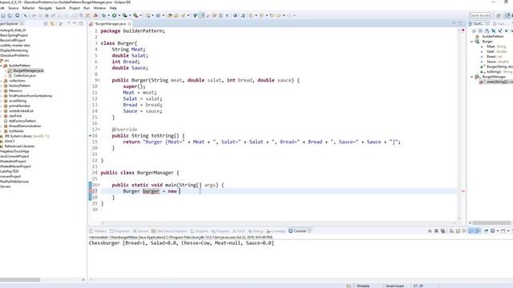The height and width of the screenshot is (288, 513).
Task: Expand the collections package
Action: [x=2, y=81]
